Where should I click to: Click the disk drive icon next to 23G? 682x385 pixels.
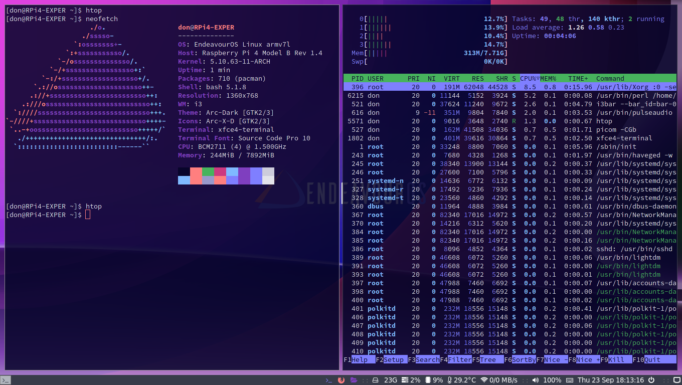click(375, 380)
